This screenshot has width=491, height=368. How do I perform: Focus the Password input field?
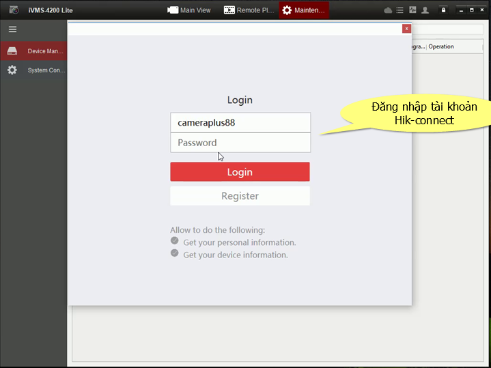[240, 143]
